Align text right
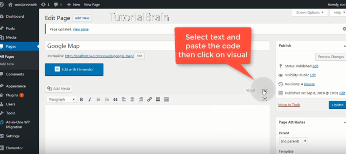The width and height of the screenshot is (346, 154). point(141,99)
